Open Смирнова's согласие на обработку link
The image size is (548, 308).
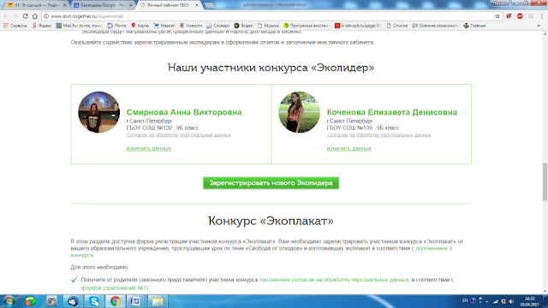179,135
